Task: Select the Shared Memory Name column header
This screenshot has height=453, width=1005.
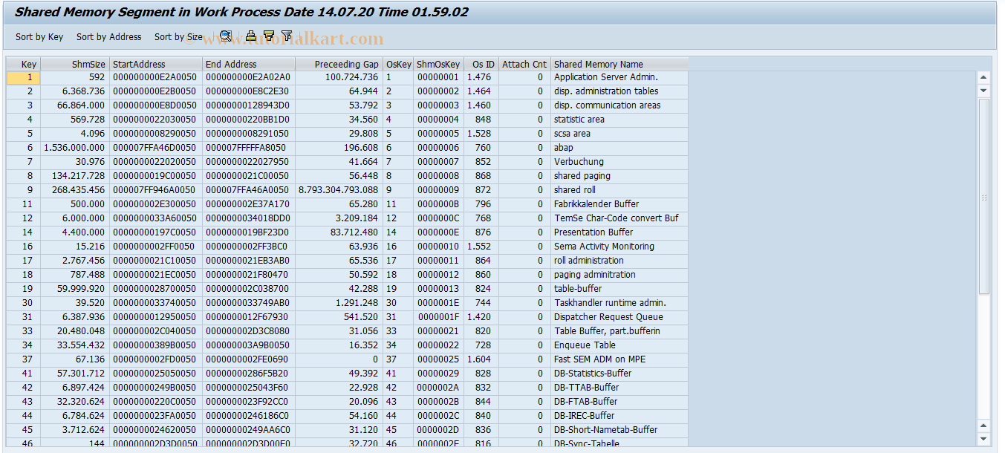Action: [x=619, y=64]
